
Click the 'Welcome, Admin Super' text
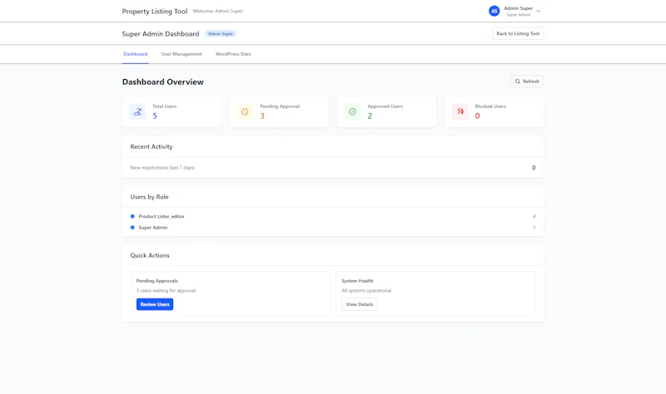click(218, 11)
